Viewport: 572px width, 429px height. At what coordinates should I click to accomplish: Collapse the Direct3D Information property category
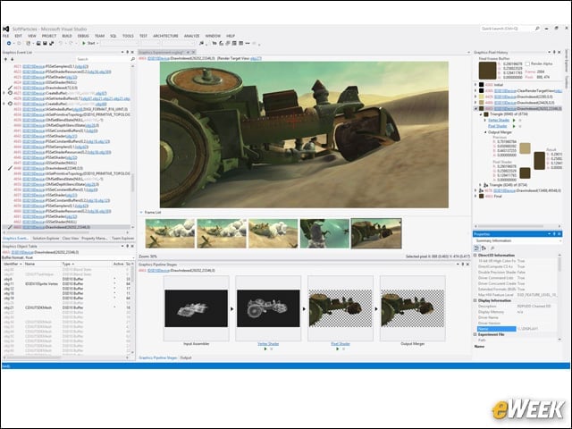point(475,256)
